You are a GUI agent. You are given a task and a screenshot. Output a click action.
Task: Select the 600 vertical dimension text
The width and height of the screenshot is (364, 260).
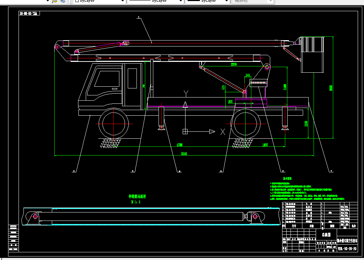(223, 87)
